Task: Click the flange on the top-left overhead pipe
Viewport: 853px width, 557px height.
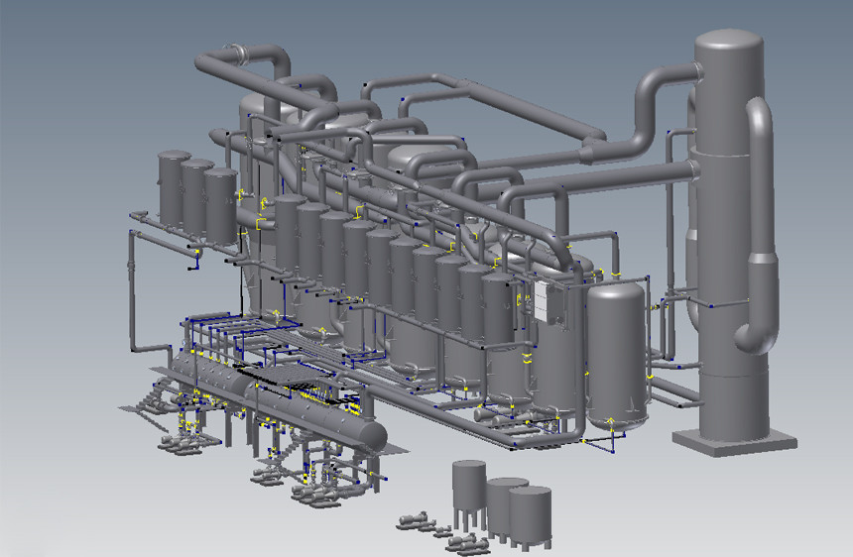Action: tap(237, 53)
